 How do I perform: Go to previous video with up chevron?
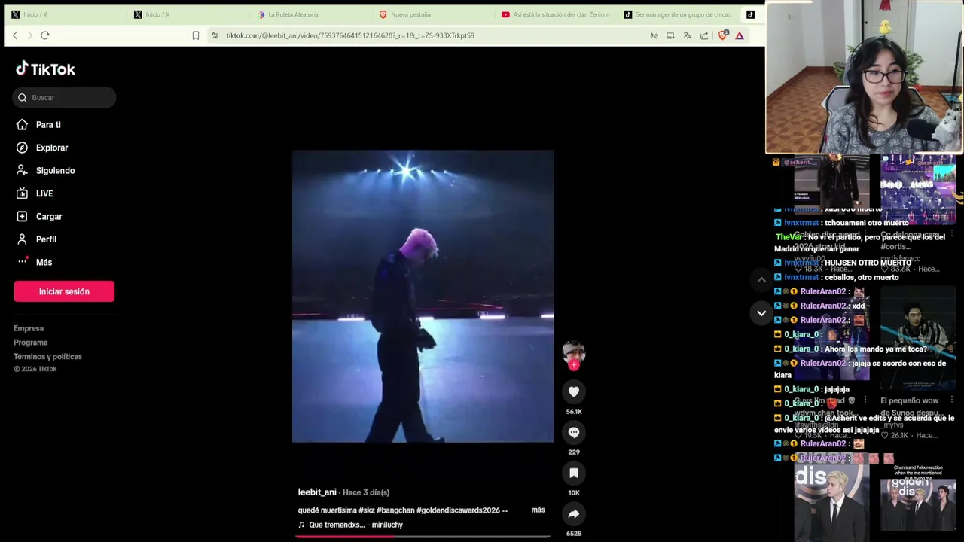[x=761, y=280]
